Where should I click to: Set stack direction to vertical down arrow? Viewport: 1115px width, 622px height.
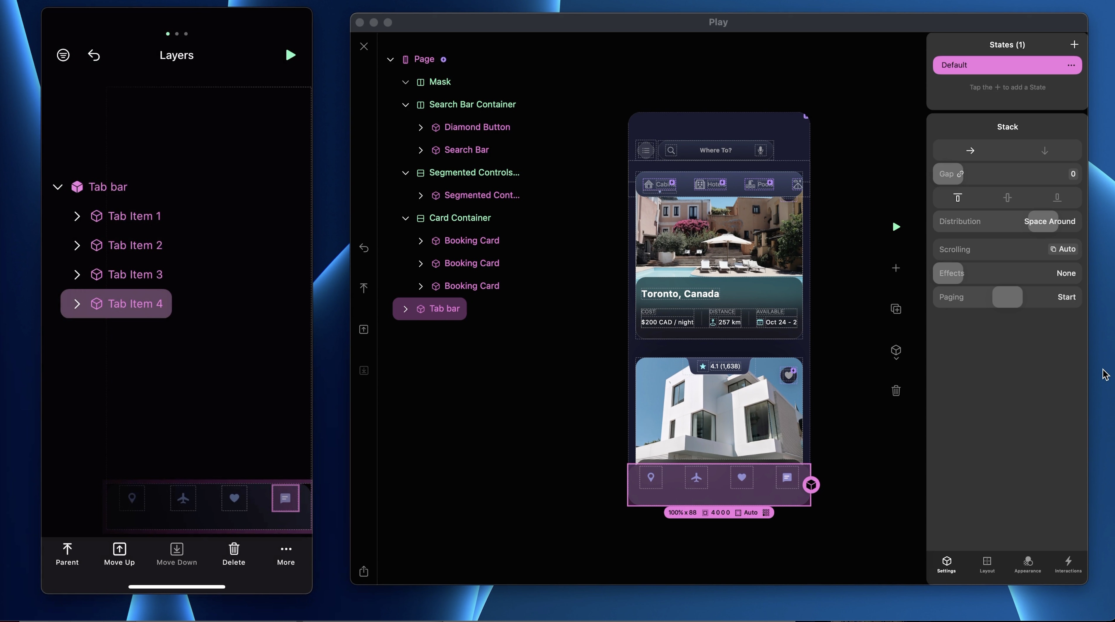tap(1044, 151)
